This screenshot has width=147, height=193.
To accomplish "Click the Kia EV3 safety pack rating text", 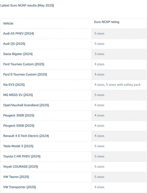I will coord(117,85).
